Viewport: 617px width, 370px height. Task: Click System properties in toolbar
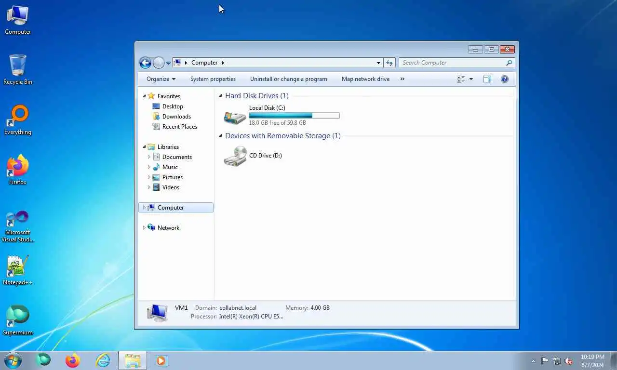pos(213,79)
